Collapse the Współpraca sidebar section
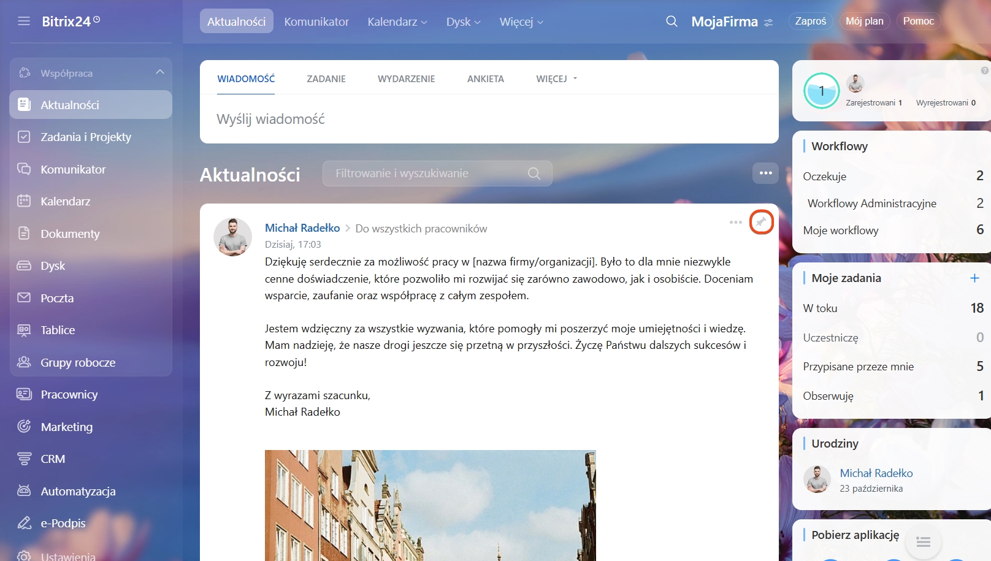Screen dimensions: 991x561 coord(160,72)
